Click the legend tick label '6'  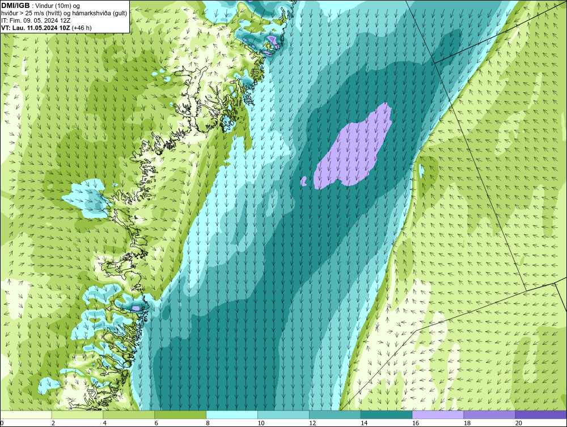[x=156, y=423]
